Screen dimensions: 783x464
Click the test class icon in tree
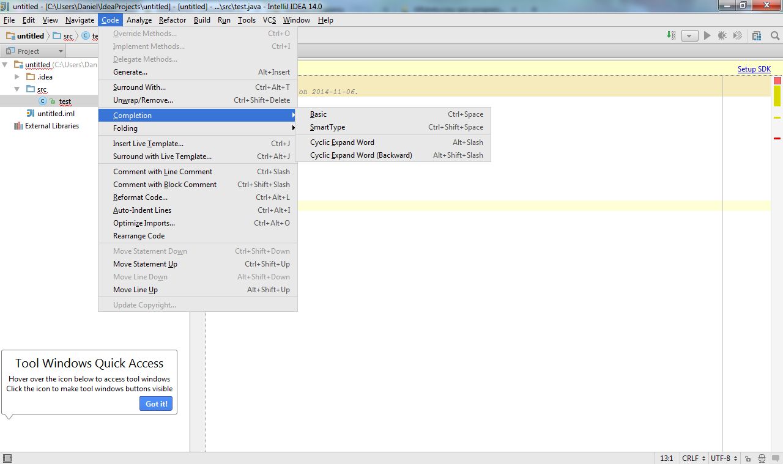click(x=43, y=101)
